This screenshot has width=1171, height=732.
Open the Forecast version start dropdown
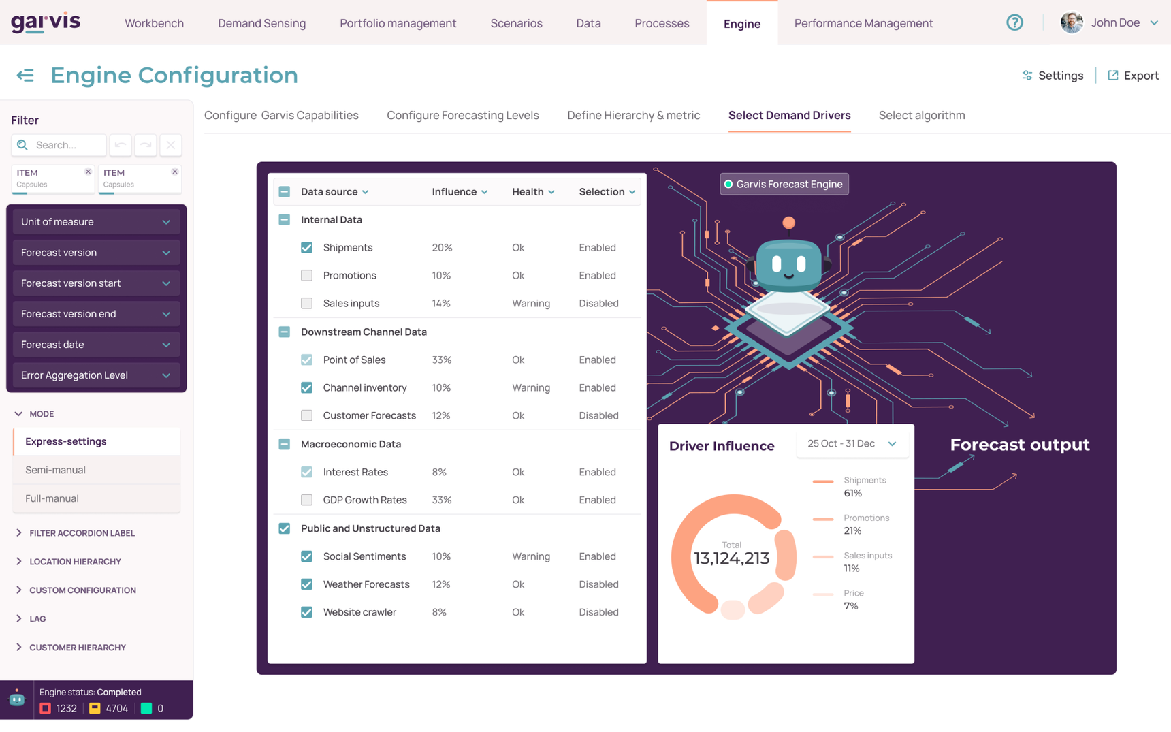96,283
